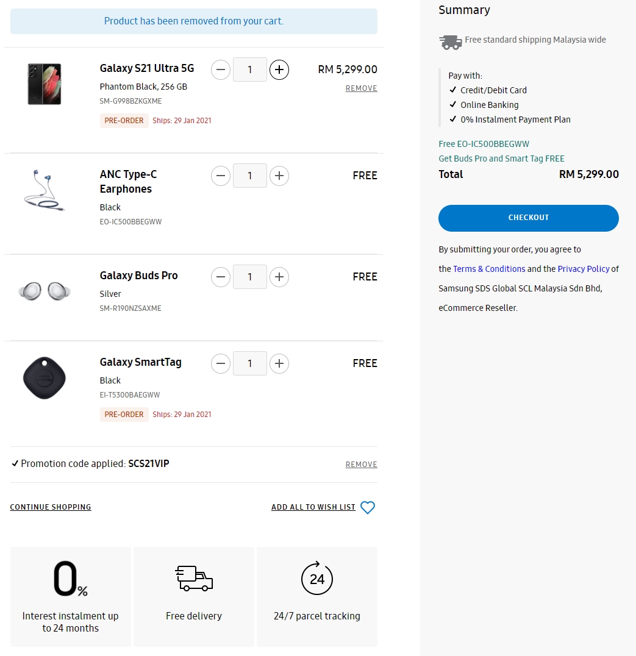
Task: Click plus button for ANC Type-C Earphones
Action: point(279,176)
